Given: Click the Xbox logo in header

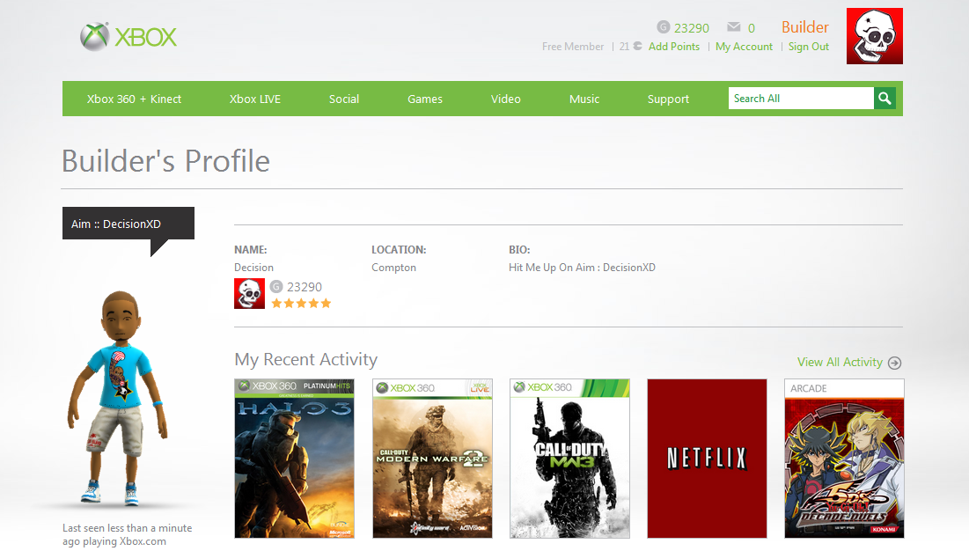Looking at the screenshot, I should point(128,36).
